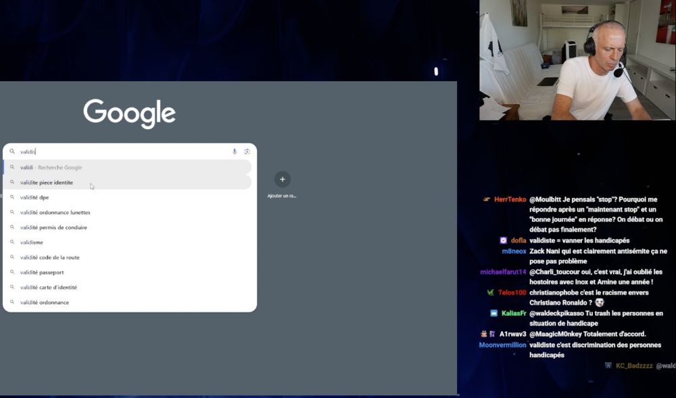The width and height of the screenshot is (676, 398).
Task: Click the magnifier icon in search box
Action: 12,151
